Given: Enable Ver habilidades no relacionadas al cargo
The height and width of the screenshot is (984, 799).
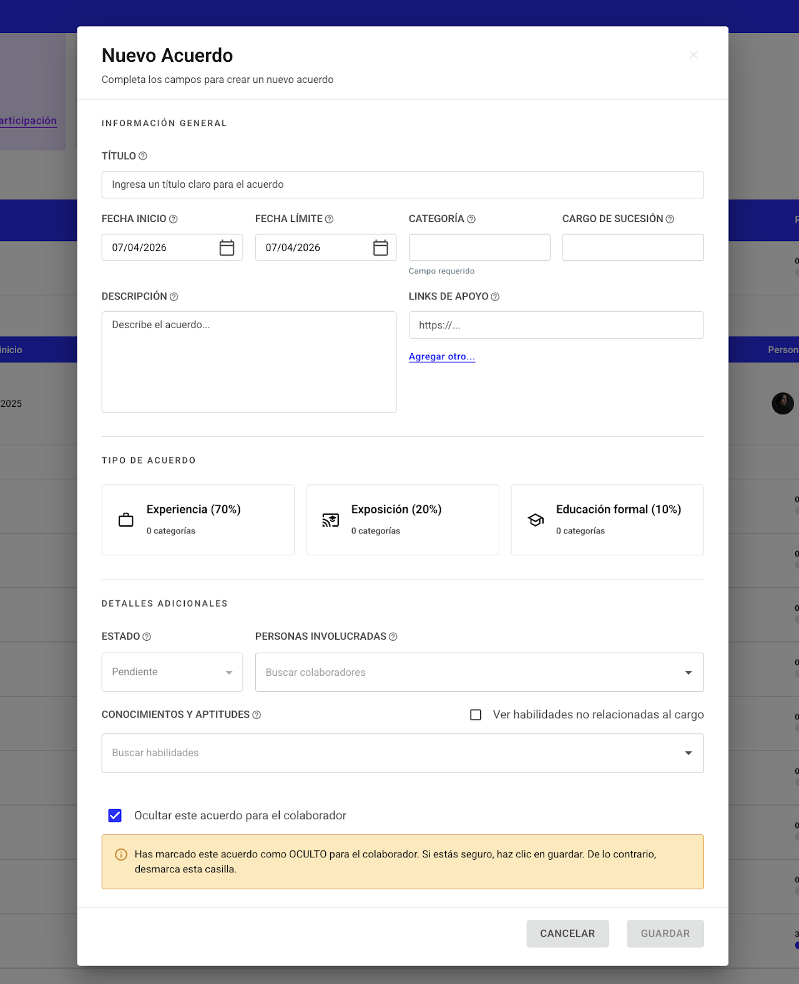Looking at the screenshot, I should point(476,714).
